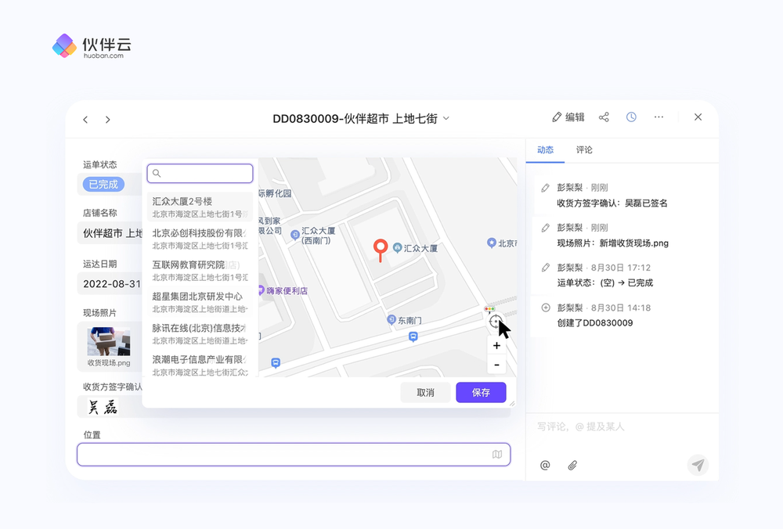Zoom out the map with minus button
Screen dimensions: 783x529
[x=496, y=365]
